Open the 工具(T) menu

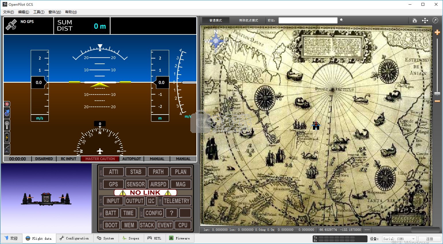[x=39, y=12]
